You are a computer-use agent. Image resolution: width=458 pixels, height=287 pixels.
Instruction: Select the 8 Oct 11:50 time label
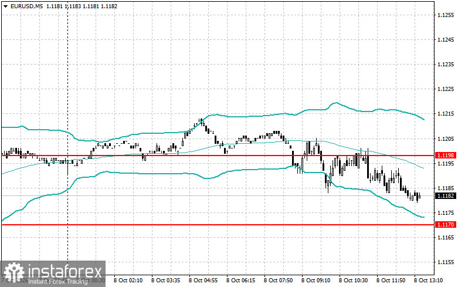tap(391, 281)
